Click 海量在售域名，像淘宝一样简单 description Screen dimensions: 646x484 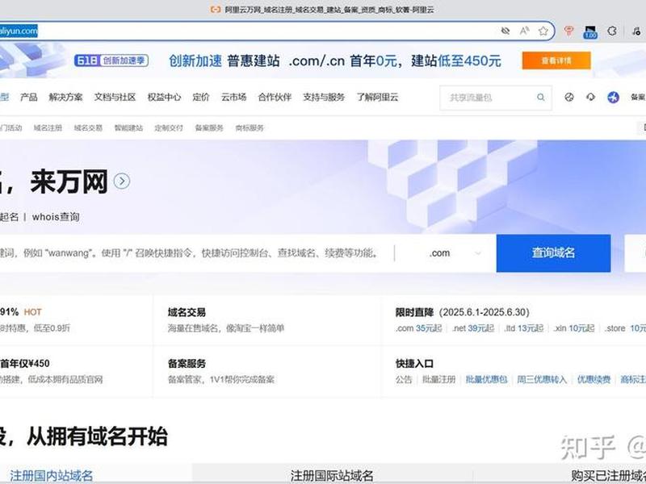click(226, 328)
